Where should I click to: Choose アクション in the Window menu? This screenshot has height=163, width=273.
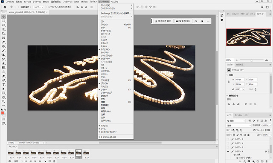116,25
